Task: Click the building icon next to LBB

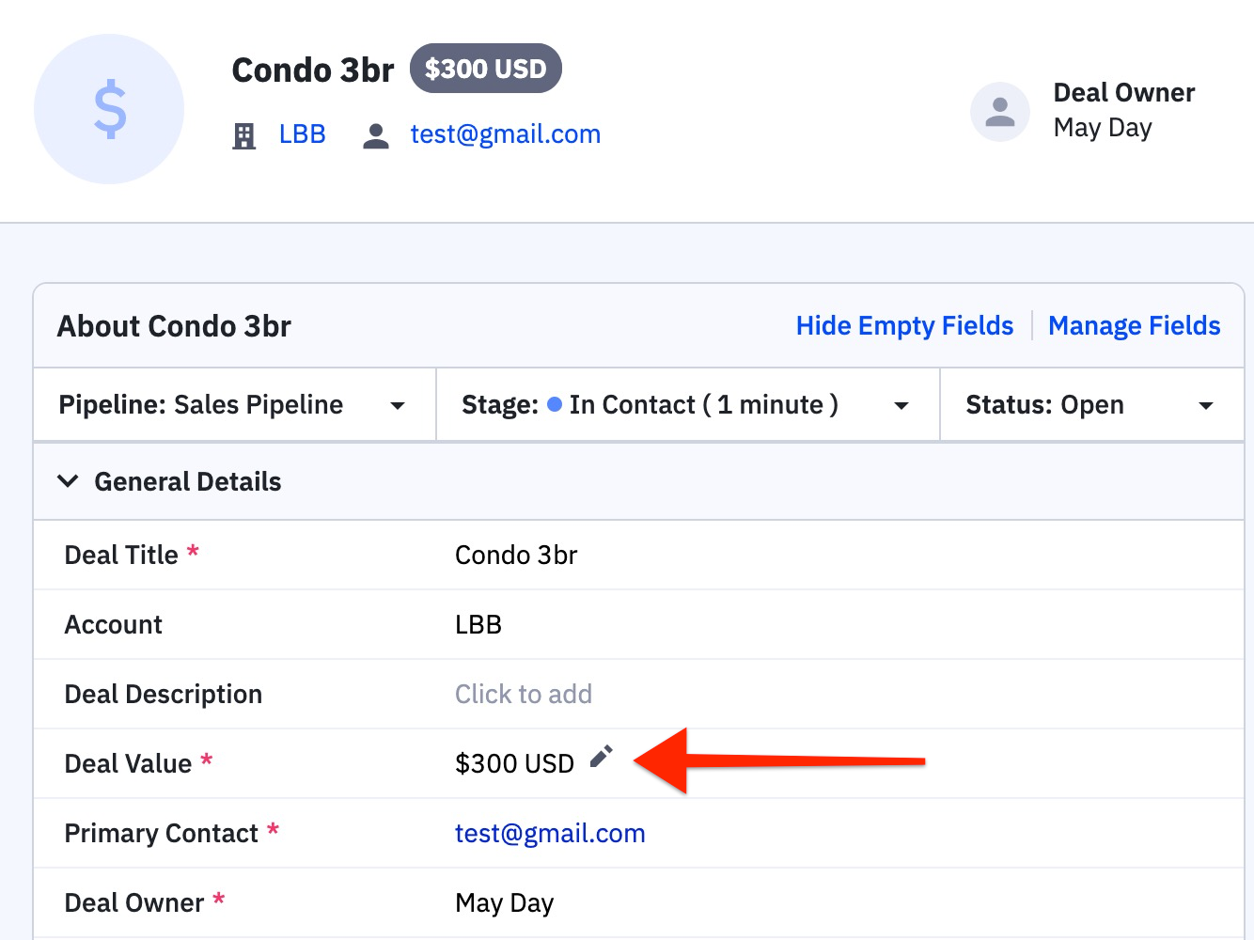Action: pos(244,136)
